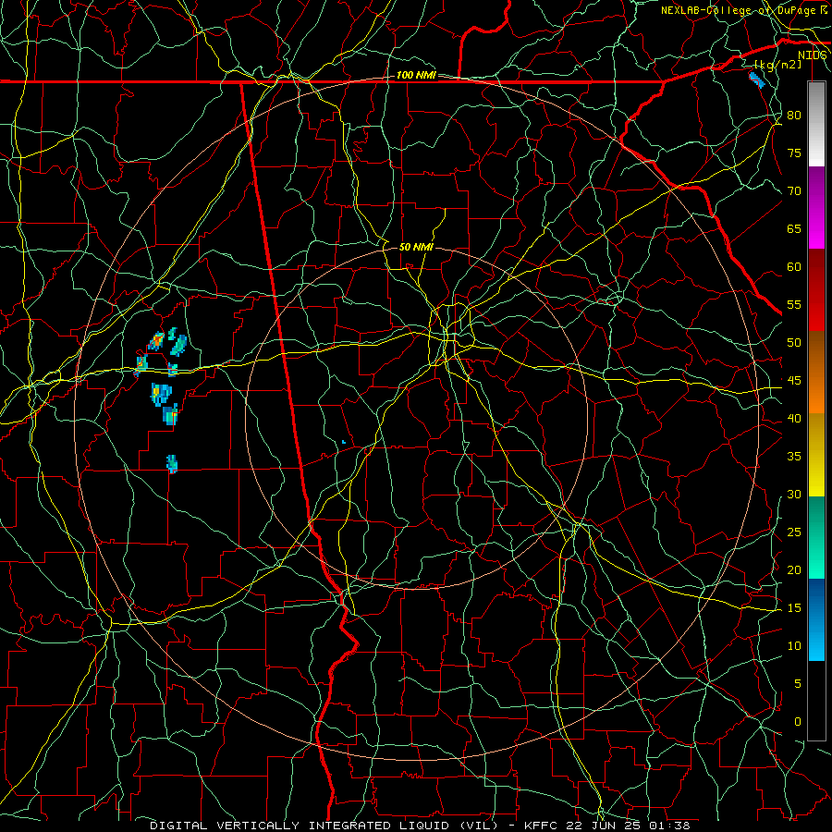Click the 70 value on the VIL scale

(x=794, y=191)
